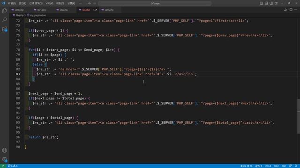Open the Go menu (이동)

(x=60, y=3)
